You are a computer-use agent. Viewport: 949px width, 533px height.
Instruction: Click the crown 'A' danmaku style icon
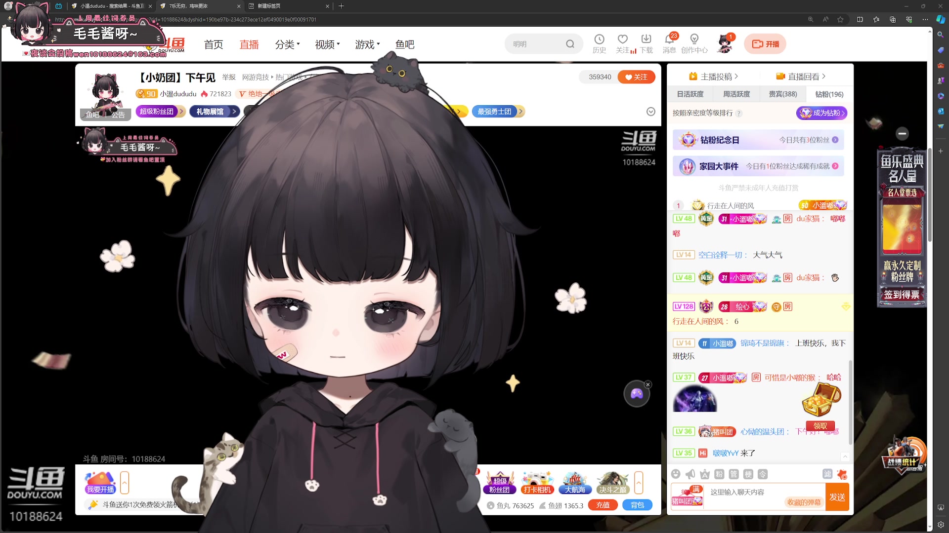705,474
